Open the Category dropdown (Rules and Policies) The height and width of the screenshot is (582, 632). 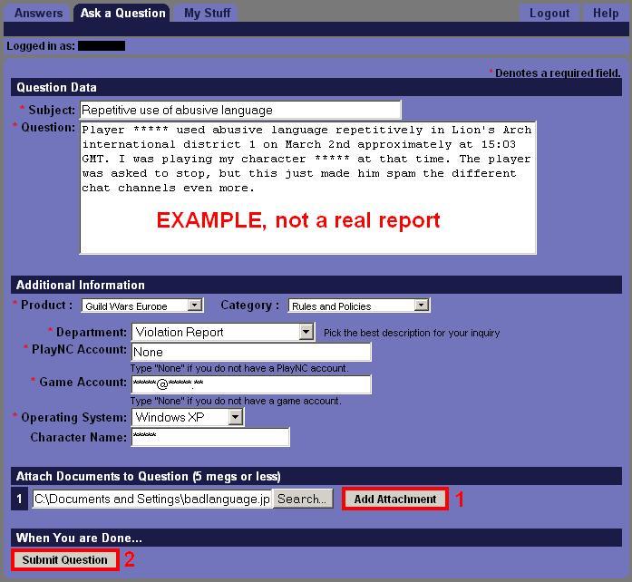[x=359, y=306]
